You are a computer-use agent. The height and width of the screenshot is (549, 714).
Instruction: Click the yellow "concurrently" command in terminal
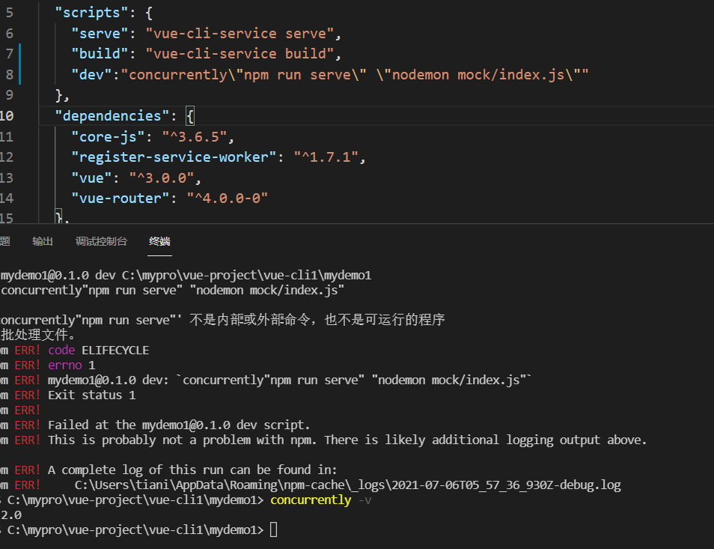[x=311, y=500]
